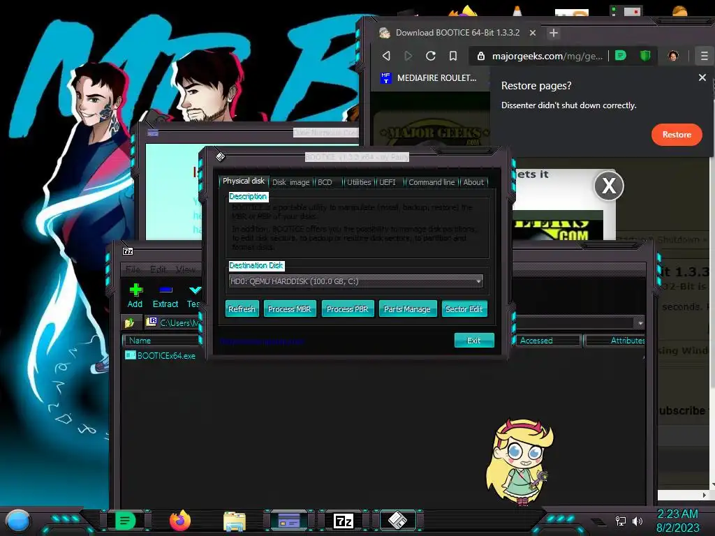Click the orange Restore button

(677, 135)
